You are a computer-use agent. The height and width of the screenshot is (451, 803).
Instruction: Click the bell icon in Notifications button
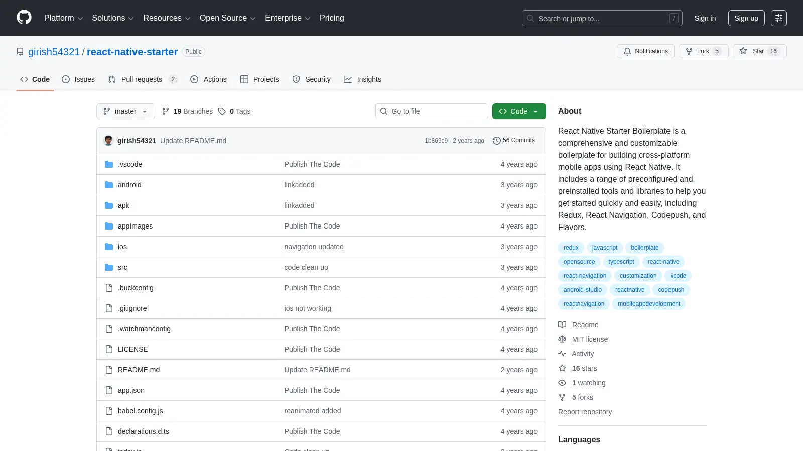coord(627,51)
